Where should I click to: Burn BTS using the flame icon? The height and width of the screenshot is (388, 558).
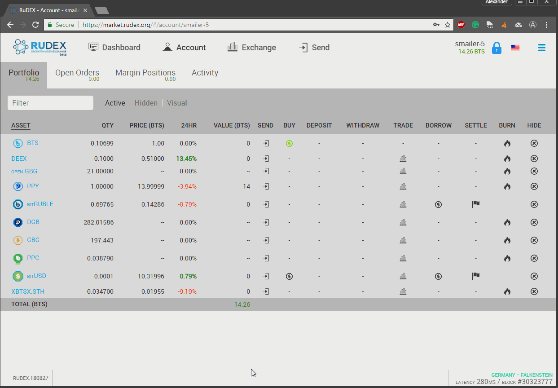507,144
